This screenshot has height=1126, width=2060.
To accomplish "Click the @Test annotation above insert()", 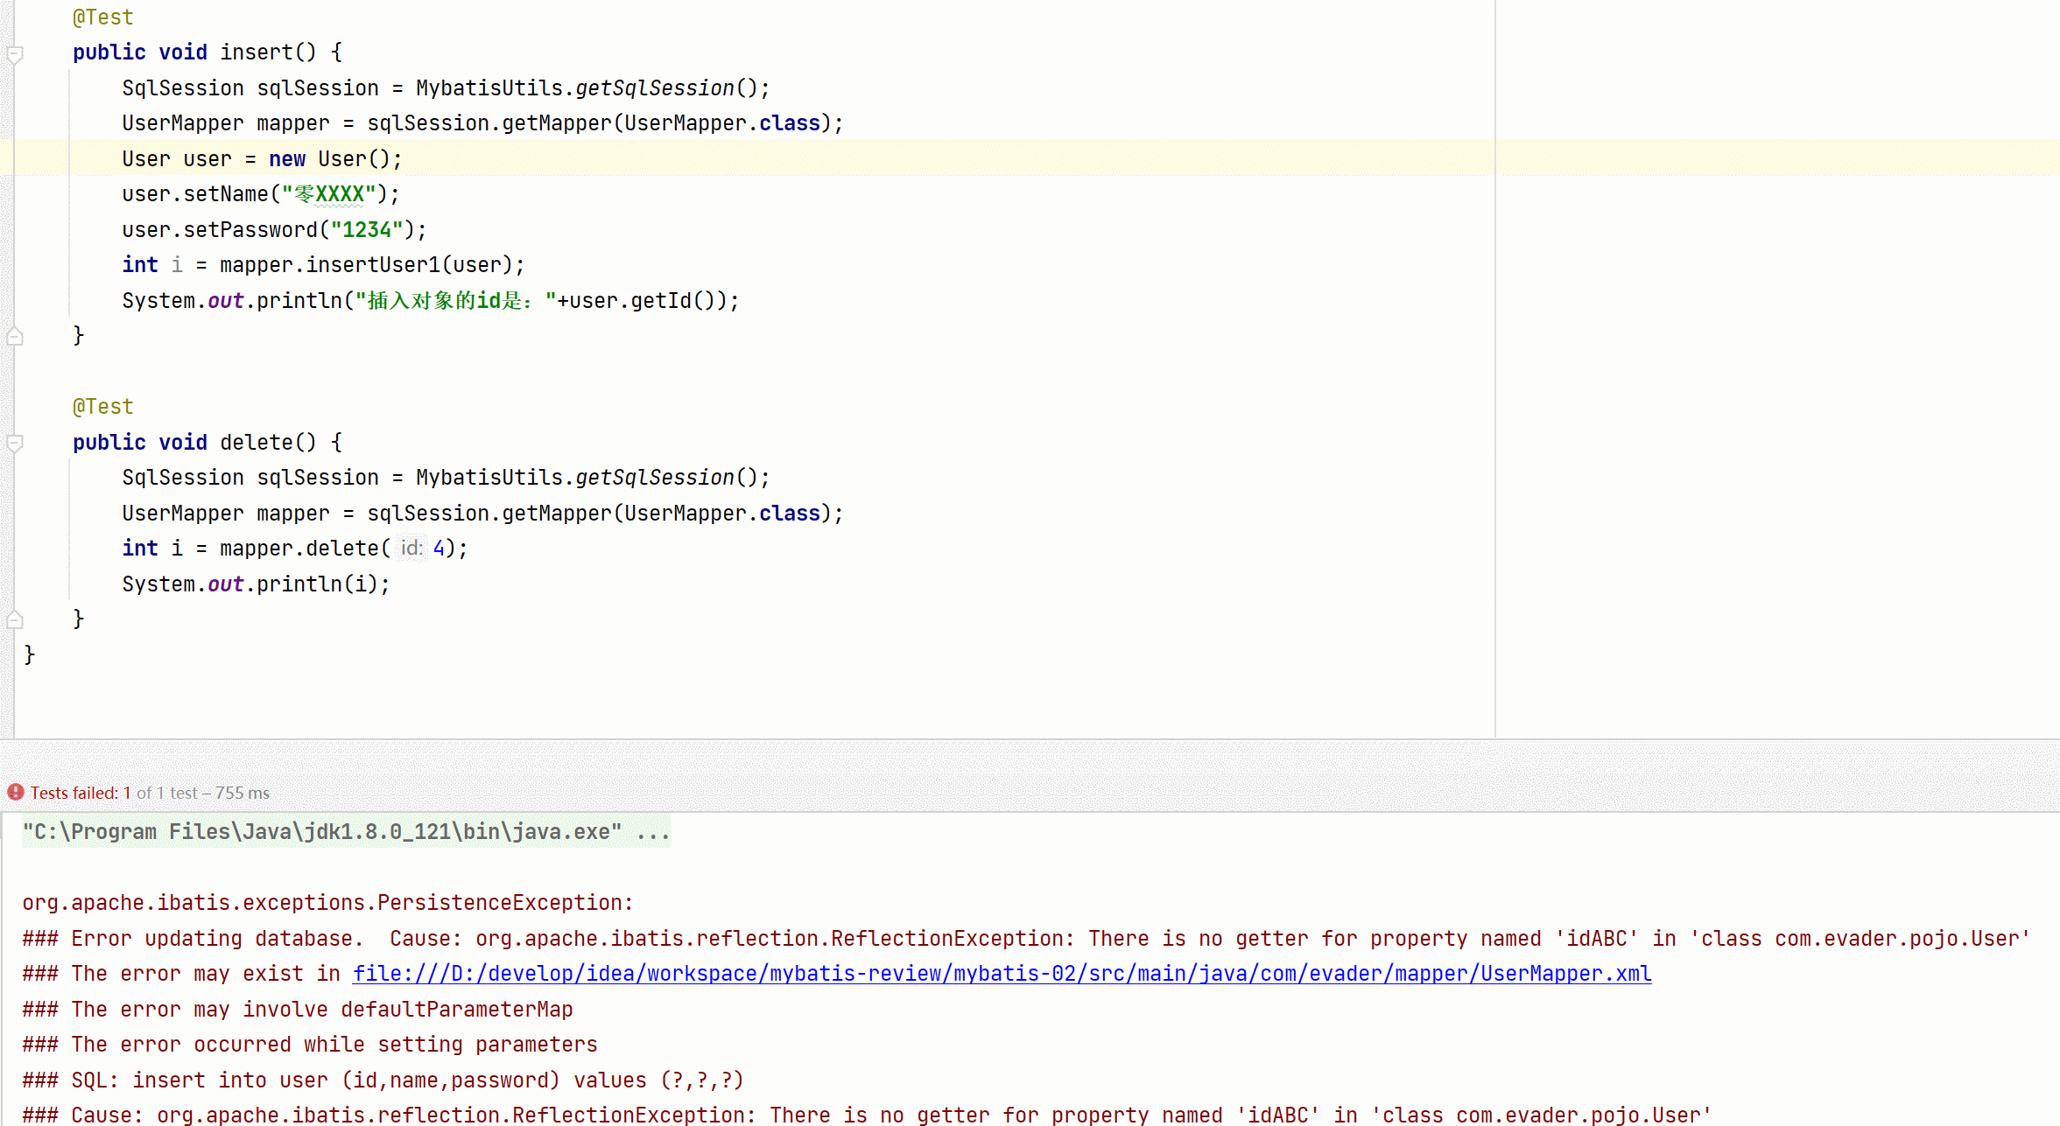I will coord(103,17).
